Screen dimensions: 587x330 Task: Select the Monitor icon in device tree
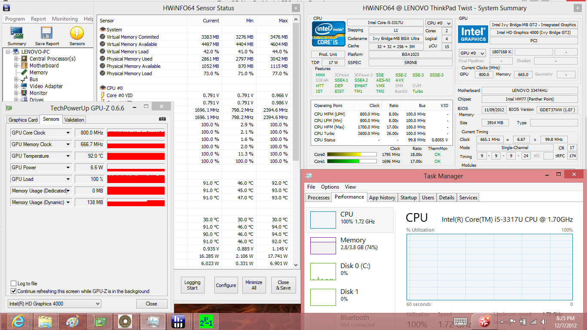[x=25, y=93]
